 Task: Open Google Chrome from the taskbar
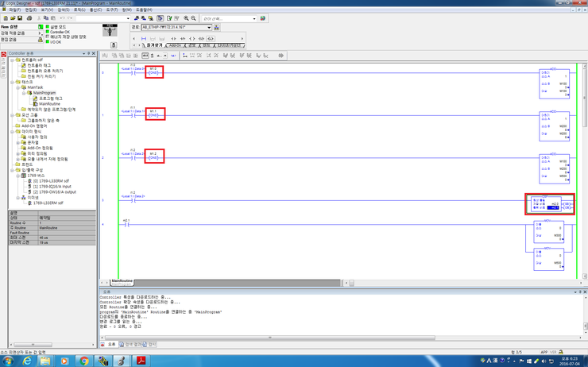(x=84, y=361)
